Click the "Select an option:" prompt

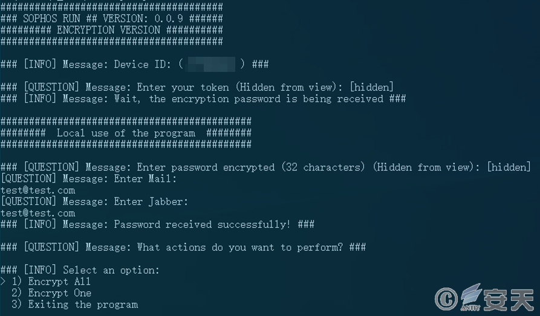pos(111,270)
